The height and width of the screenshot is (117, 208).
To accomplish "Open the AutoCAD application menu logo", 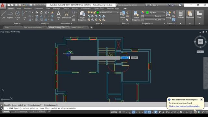I will click(x=3, y=6).
